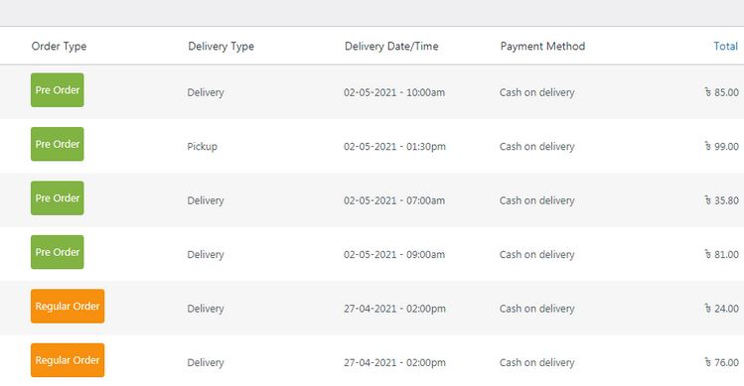Image resolution: width=744 pixels, height=386 pixels.
Task: Select Cash on delivery in the 24.00 row
Action: pyautogui.click(x=536, y=309)
